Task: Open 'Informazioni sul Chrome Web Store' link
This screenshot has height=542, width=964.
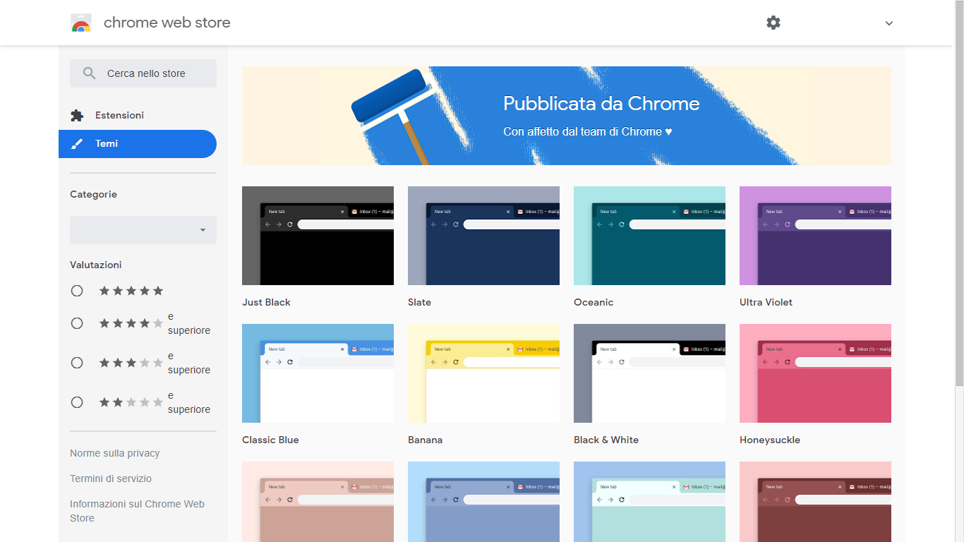Action: coord(137,511)
